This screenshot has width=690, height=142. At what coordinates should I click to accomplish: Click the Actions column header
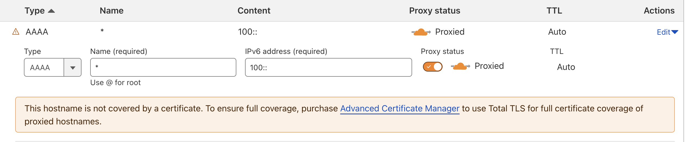coord(659,11)
